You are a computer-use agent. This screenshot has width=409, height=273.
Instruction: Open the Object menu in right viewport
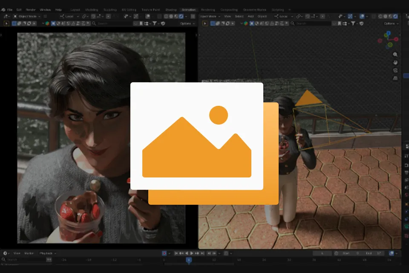click(x=262, y=16)
